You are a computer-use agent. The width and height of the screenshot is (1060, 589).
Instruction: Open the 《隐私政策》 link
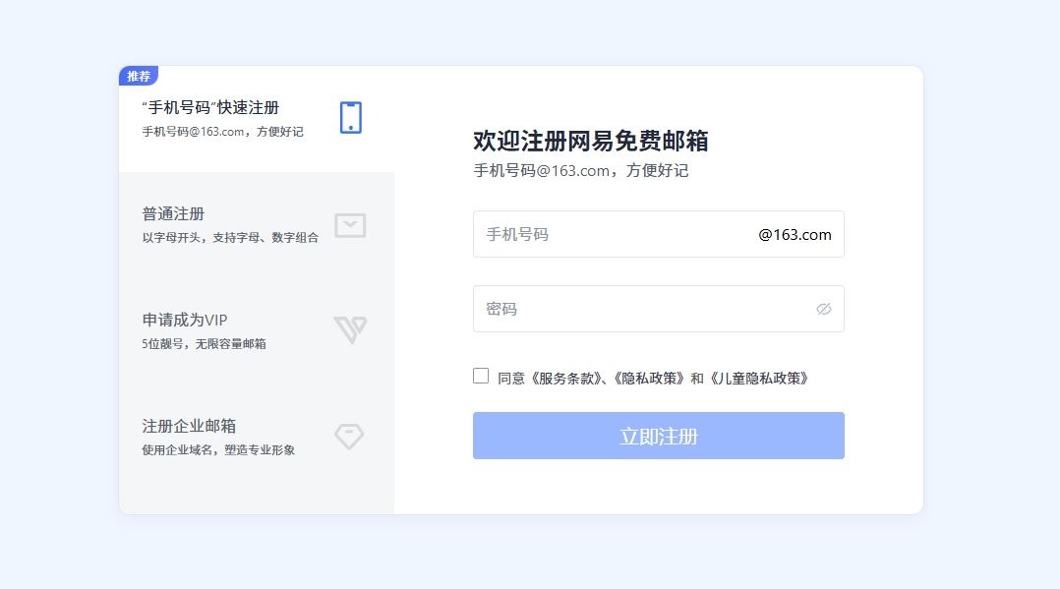[648, 378]
